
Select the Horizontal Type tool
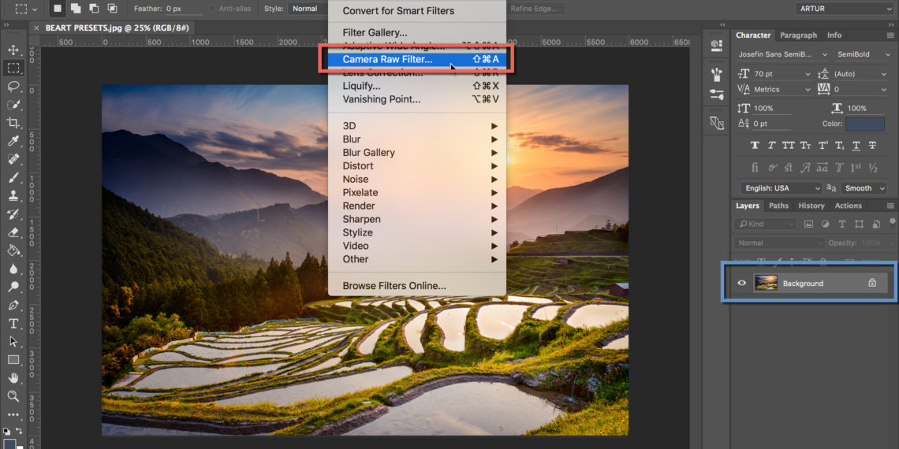(13, 324)
